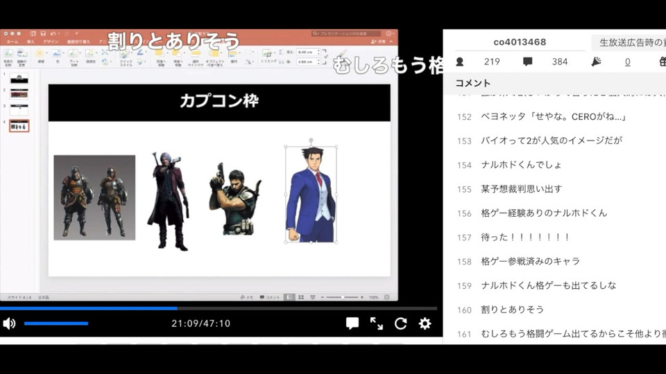Expand the Transparency dropdown arrow
The width and height of the screenshot is (666, 374).
tap(96, 53)
